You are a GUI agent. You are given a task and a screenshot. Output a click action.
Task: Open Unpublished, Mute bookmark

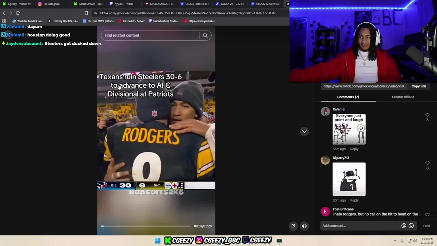(163, 21)
